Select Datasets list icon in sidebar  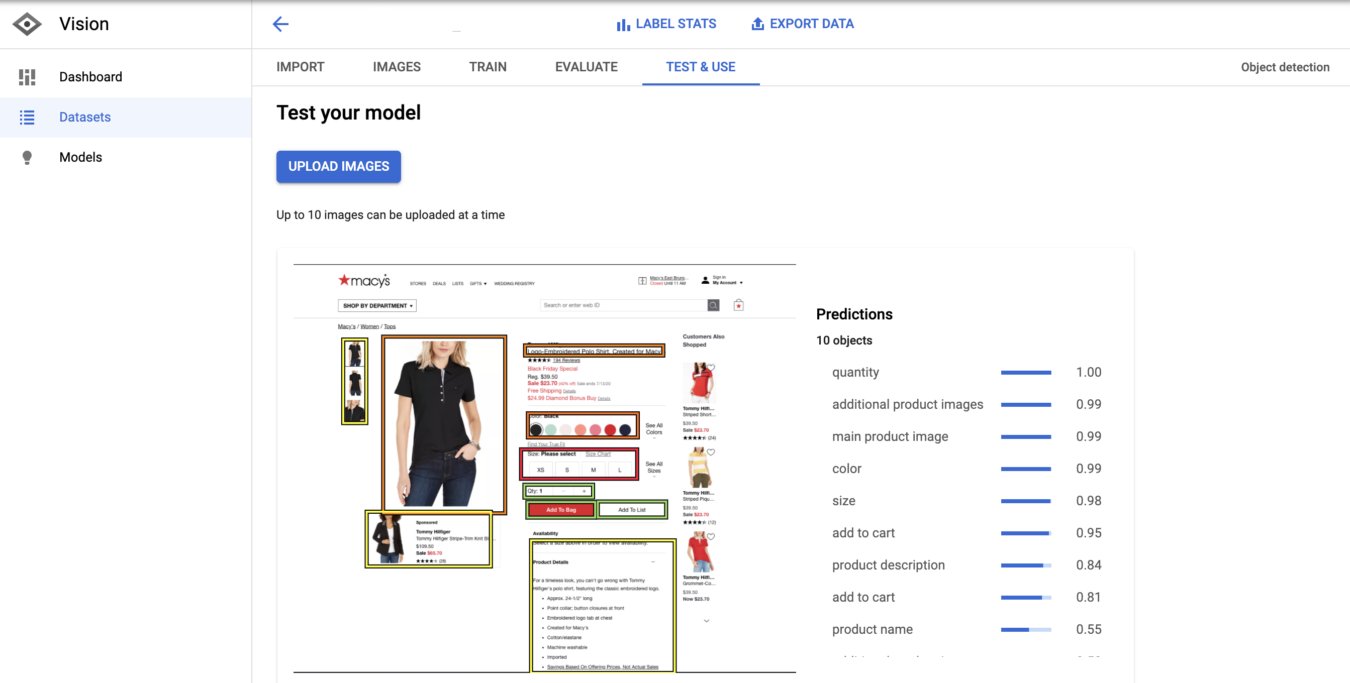(x=27, y=118)
